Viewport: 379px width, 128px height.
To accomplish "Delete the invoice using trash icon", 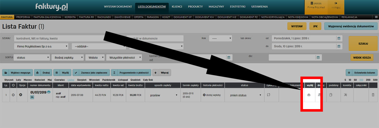I will [373, 95].
